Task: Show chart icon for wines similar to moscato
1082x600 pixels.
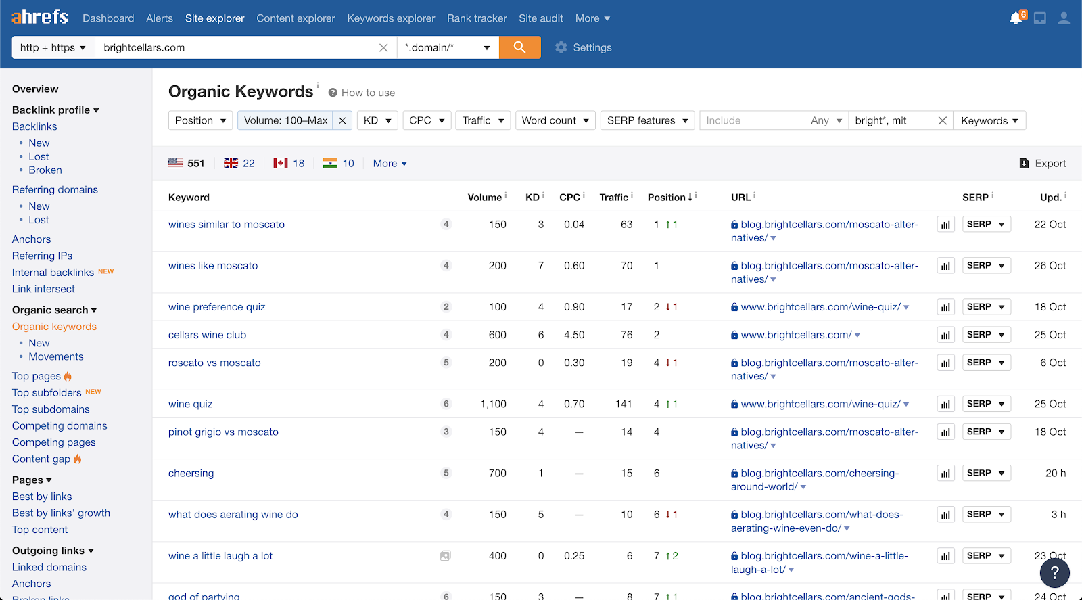Action: 945,225
